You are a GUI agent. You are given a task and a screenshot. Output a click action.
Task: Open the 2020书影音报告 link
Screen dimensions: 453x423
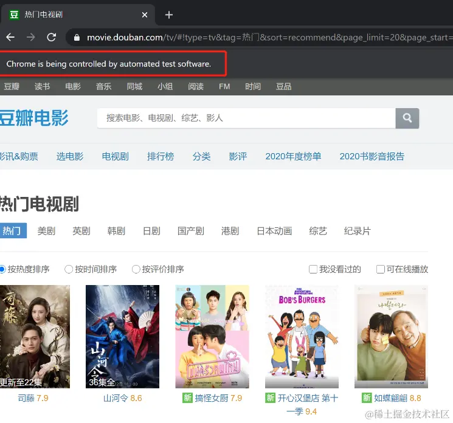coord(372,156)
